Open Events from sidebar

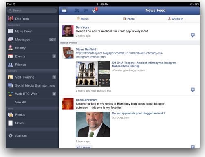(x=32, y=56)
